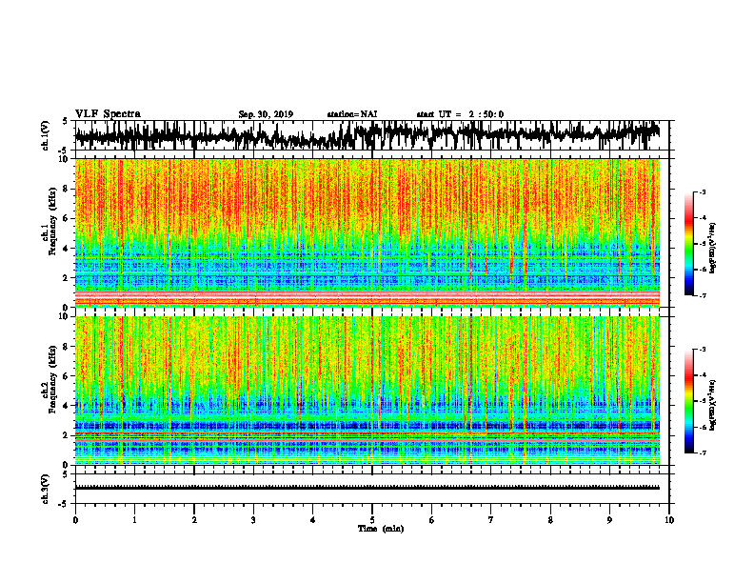Click the "-3" label on ch.2 colorbar
This screenshot has height=583, width=754.
click(703, 350)
